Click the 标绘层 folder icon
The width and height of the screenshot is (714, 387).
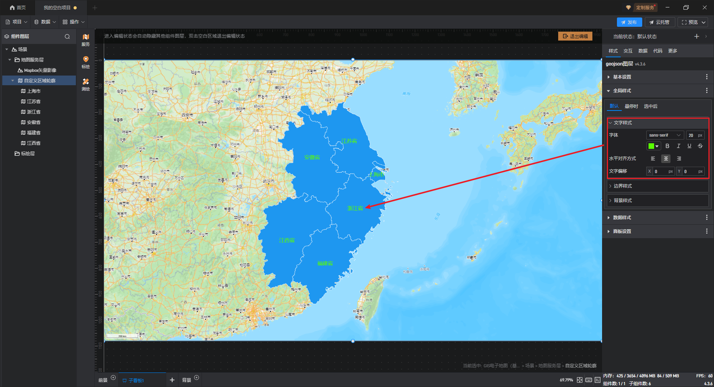[x=17, y=153]
